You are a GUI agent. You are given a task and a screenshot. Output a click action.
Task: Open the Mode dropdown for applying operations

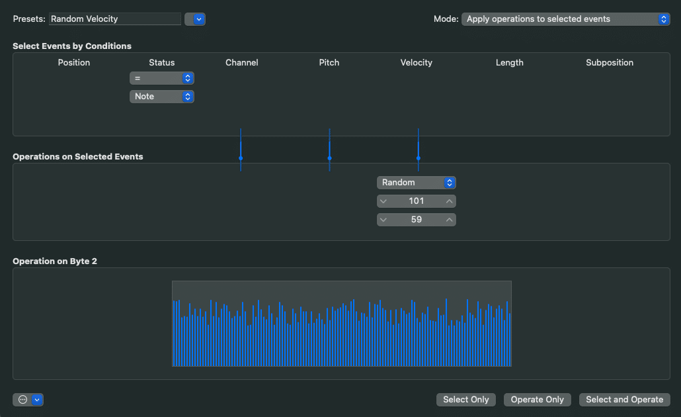[565, 19]
